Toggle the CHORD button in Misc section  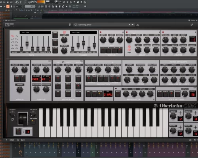[94, 94]
